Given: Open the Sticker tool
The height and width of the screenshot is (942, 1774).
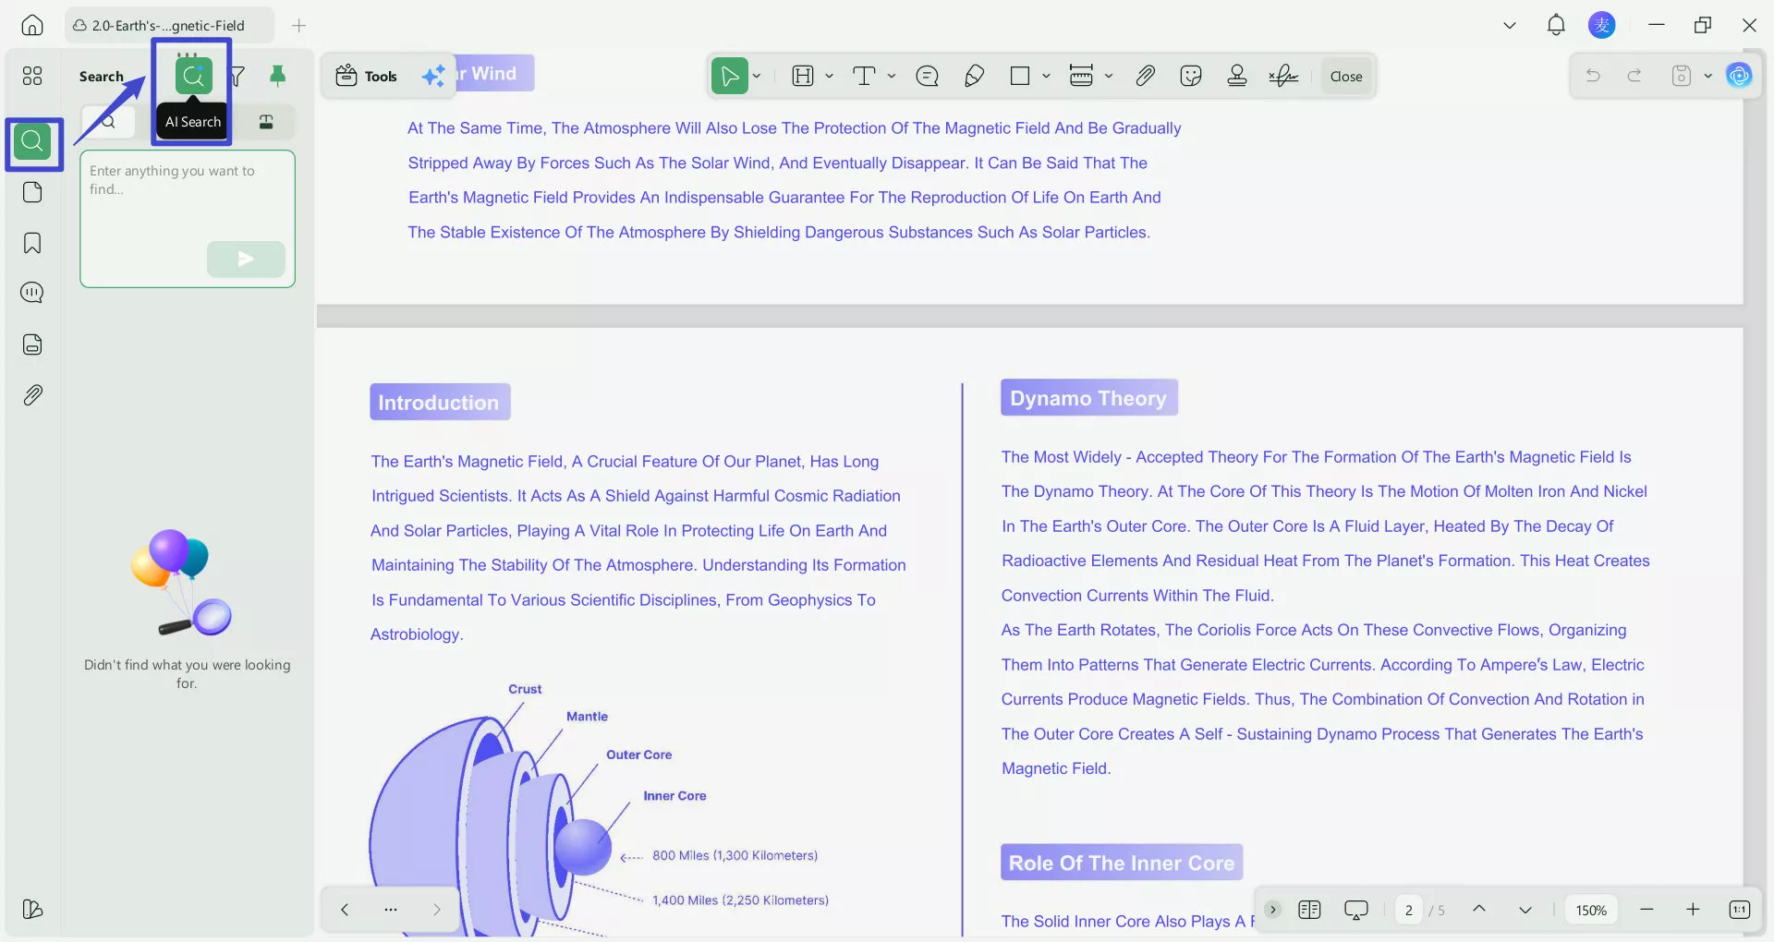Looking at the screenshot, I should pyautogui.click(x=1191, y=76).
